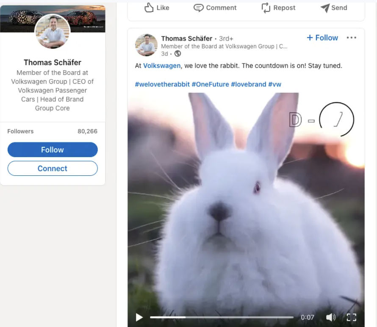Click Thomas Schäfer's sidebar profile photo
Viewport: 377px width, 327px height.
tap(53, 32)
